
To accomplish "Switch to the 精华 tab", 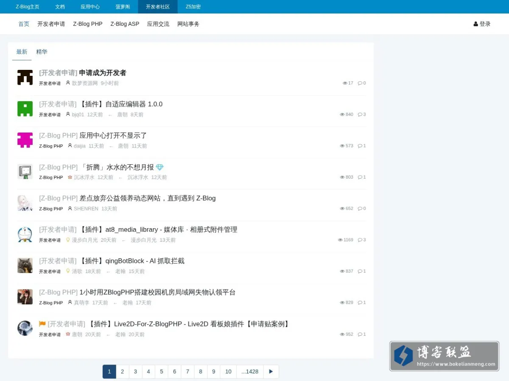I will [x=42, y=52].
